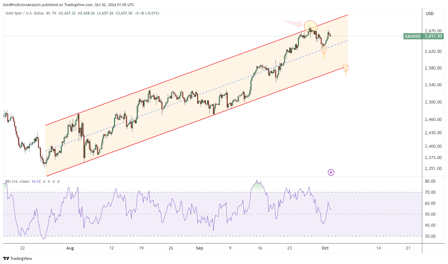Click the 19 date label on time axis
This screenshot has width=448, height=264.
point(141,248)
